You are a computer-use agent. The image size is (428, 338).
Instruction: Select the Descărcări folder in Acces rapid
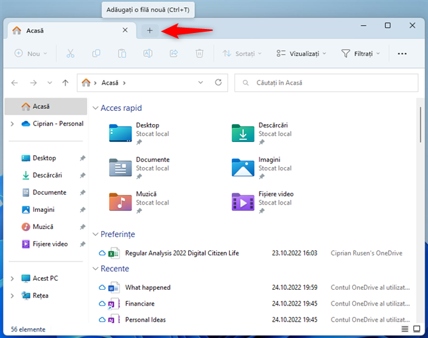click(262, 133)
